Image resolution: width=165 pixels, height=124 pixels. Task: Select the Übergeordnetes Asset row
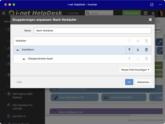[69, 59]
